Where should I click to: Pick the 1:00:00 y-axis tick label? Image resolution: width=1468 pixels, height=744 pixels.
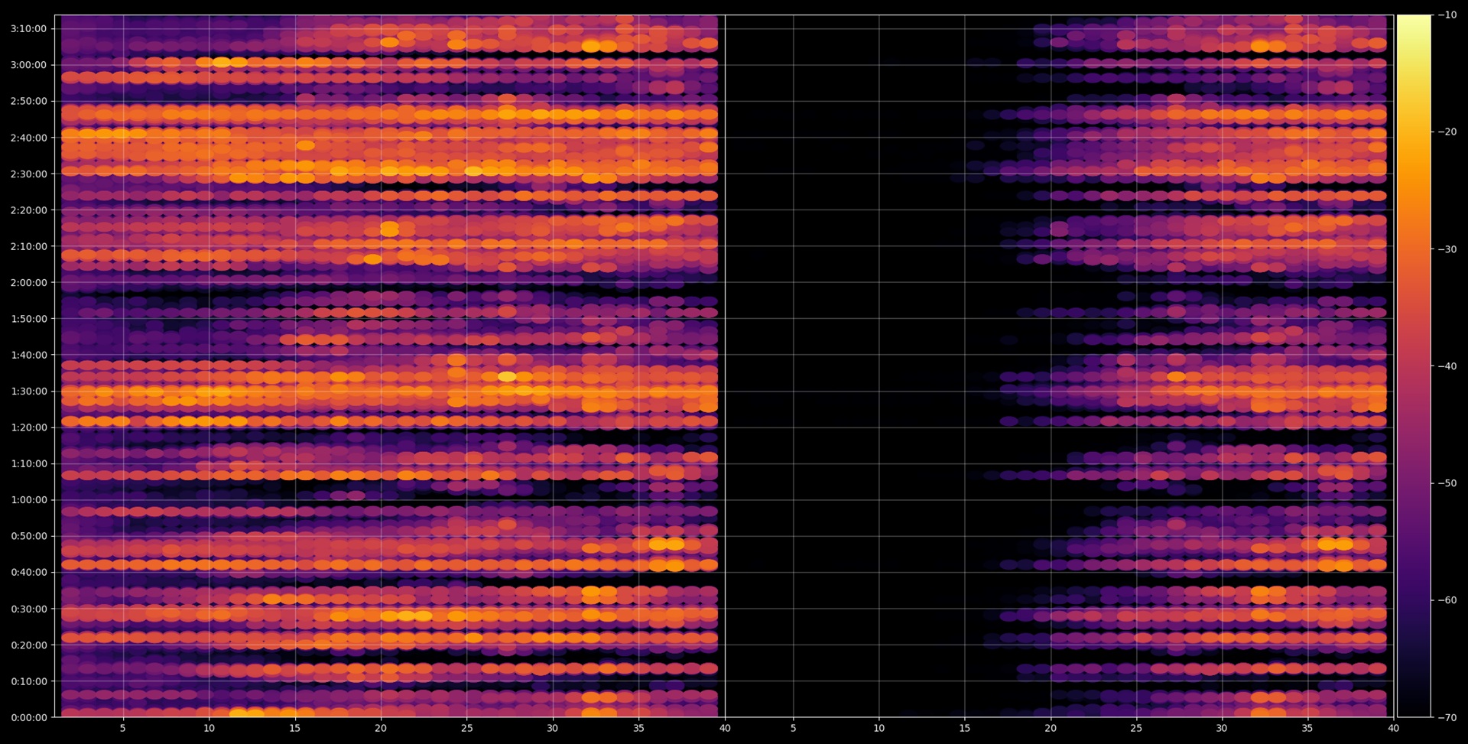tap(28, 500)
